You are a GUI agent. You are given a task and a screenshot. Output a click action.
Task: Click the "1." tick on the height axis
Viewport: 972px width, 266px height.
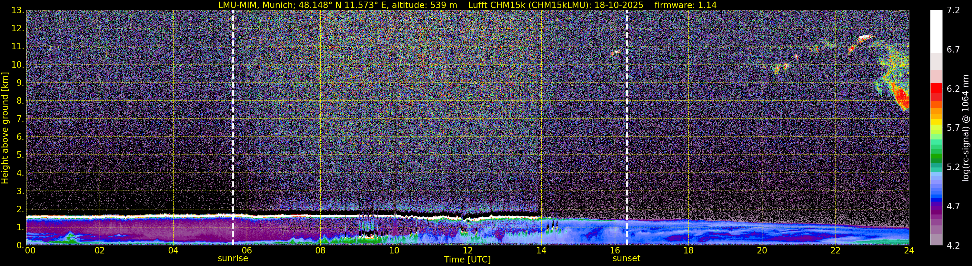pos(20,228)
